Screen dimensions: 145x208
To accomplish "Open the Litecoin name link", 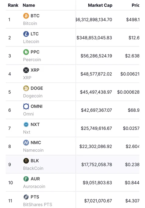I will (x=31, y=42).
